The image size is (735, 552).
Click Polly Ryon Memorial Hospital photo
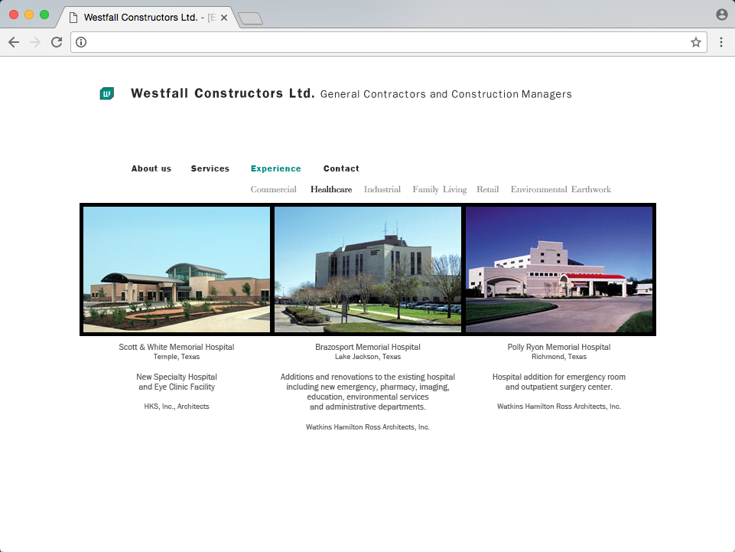(x=559, y=269)
